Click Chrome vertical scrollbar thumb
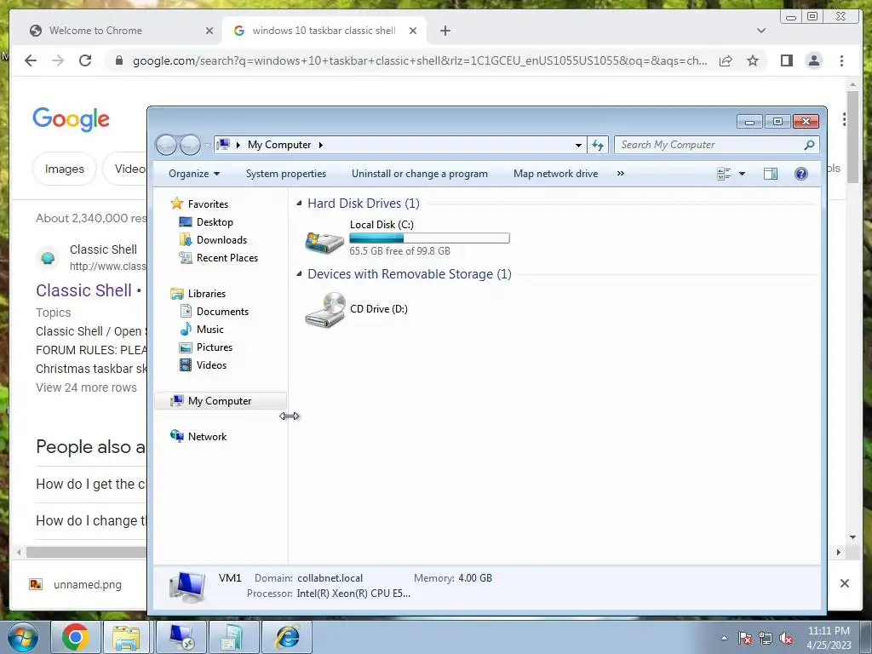 pyautogui.click(x=852, y=137)
